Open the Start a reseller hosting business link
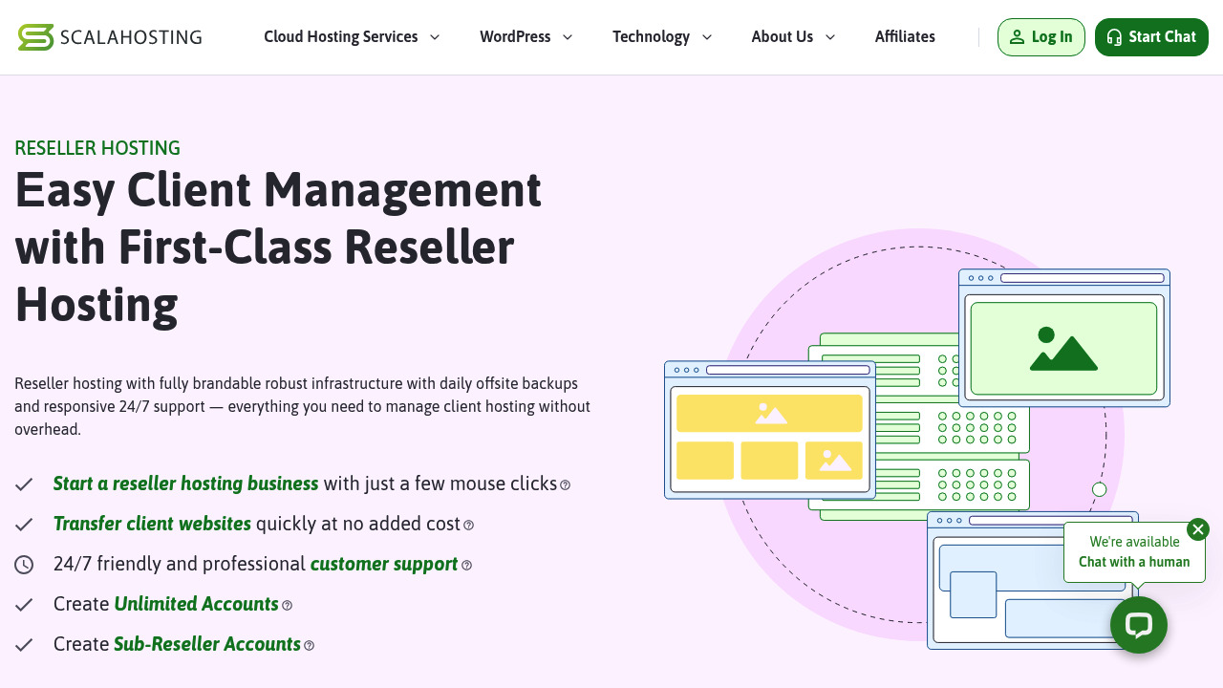 click(x=185, y=484)
